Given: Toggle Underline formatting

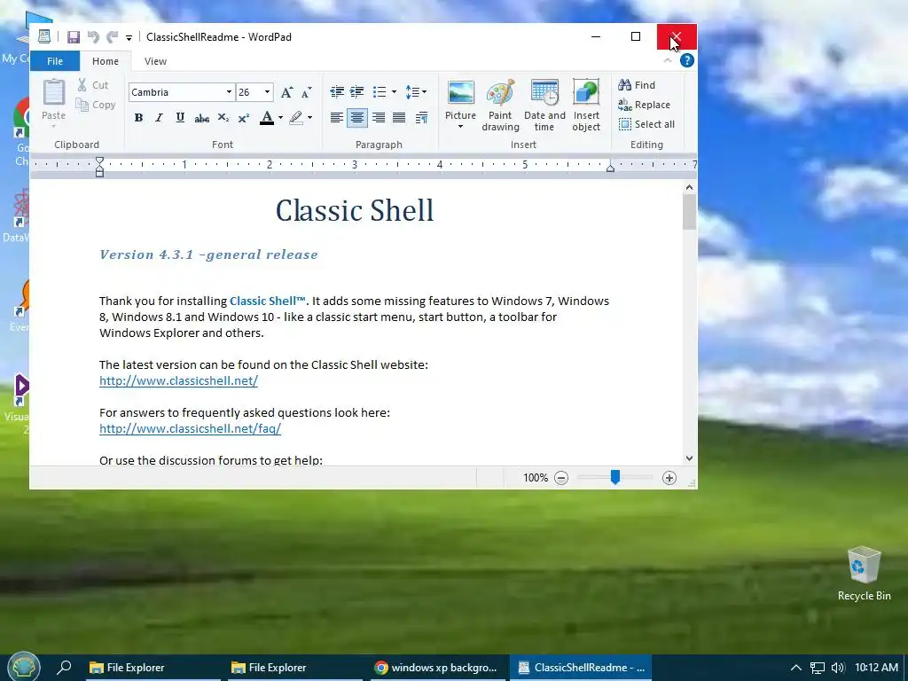Looking at the screenshot, I should tap(180, 118).
